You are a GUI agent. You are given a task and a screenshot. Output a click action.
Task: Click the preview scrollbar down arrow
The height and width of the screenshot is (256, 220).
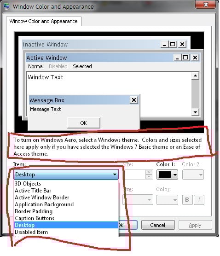click(195, 112)
